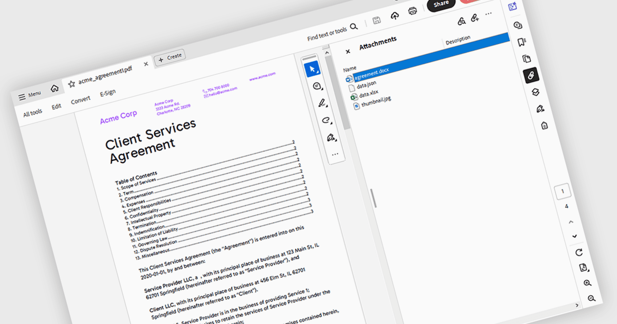
Task: Pick the Highlight pencil tool
Action: tap(322, 103)
